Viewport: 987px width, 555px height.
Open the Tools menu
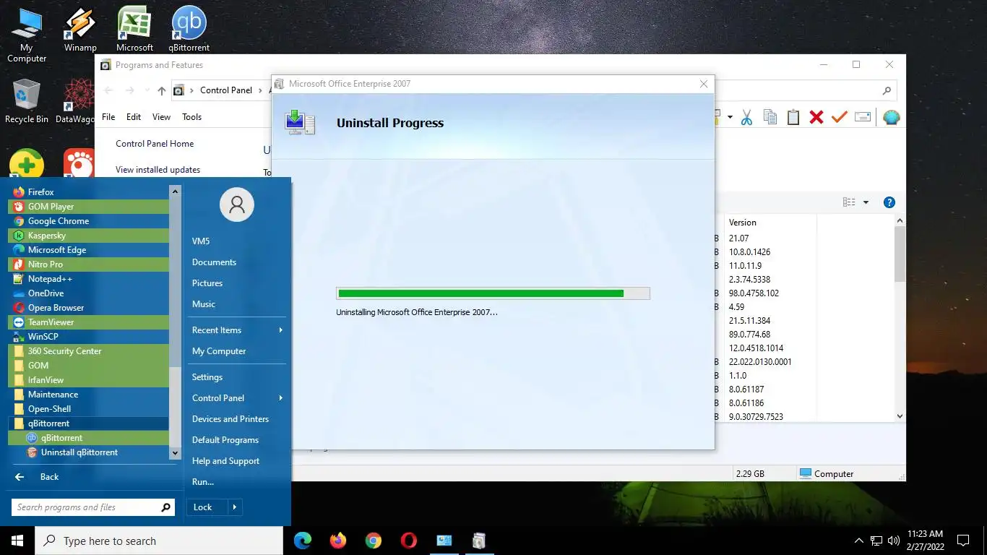point(191,117)
